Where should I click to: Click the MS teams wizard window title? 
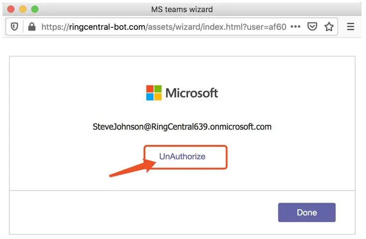pyautogui.click(x=182, y=9)
